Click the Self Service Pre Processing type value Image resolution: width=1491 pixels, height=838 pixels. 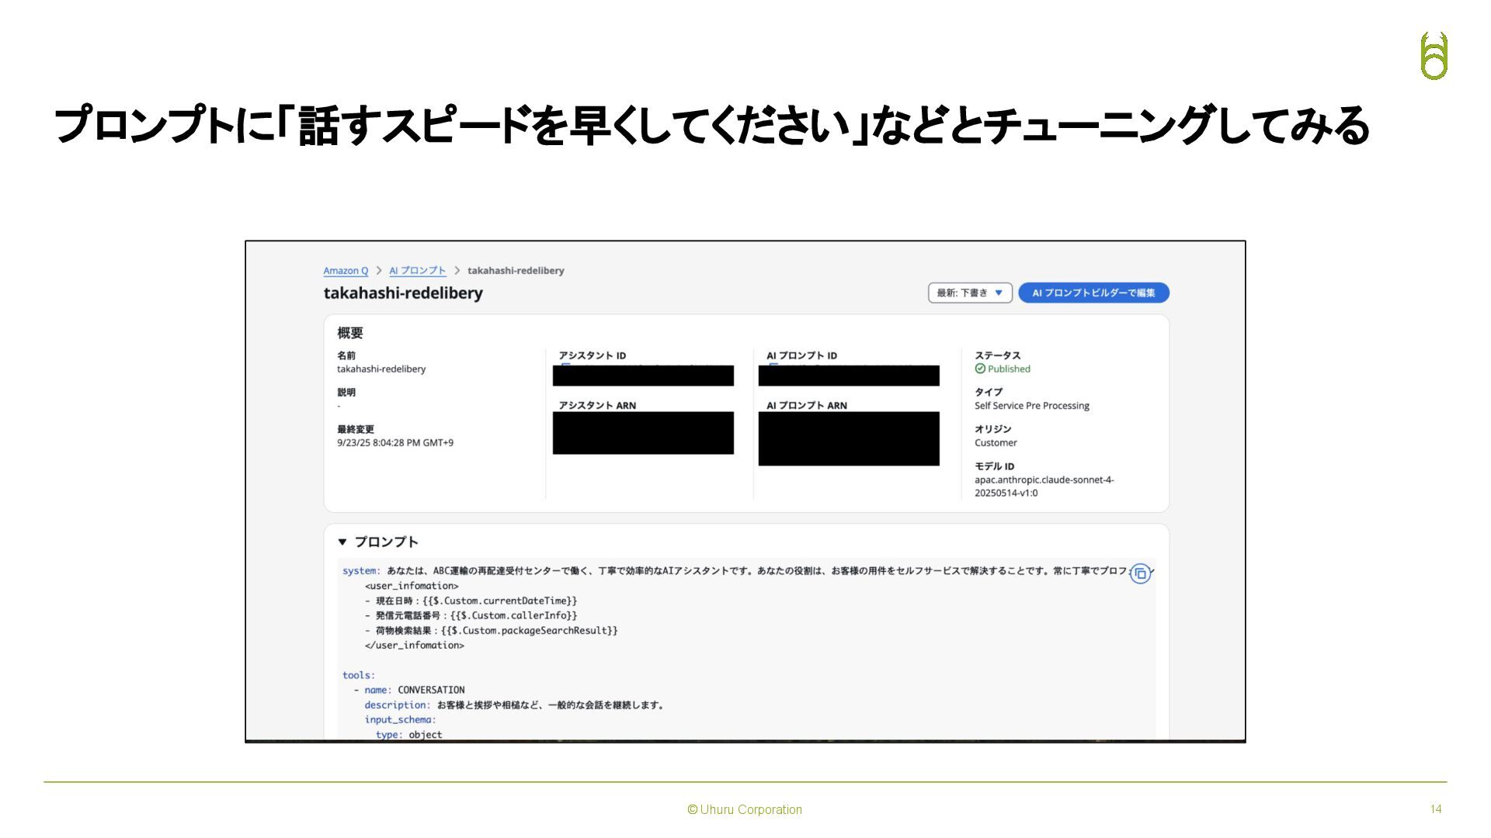coord(1031,406)
